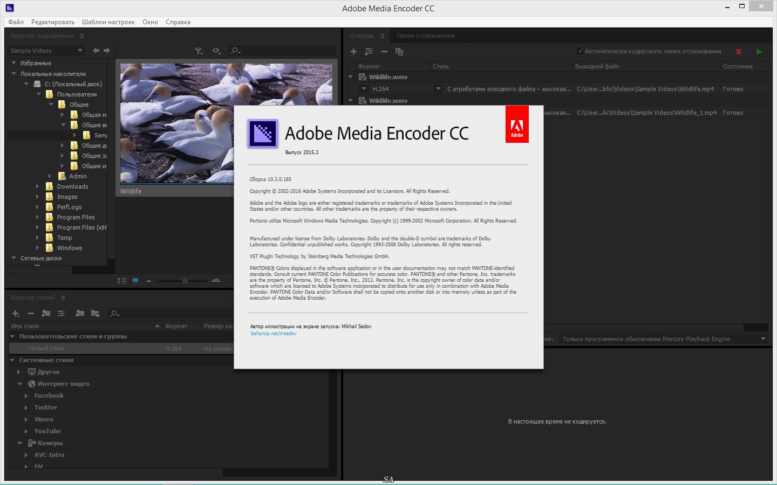Collapse the C: (Локальный диск) node
The height and width of the screenshot is (485, 777).
[26, 84]
